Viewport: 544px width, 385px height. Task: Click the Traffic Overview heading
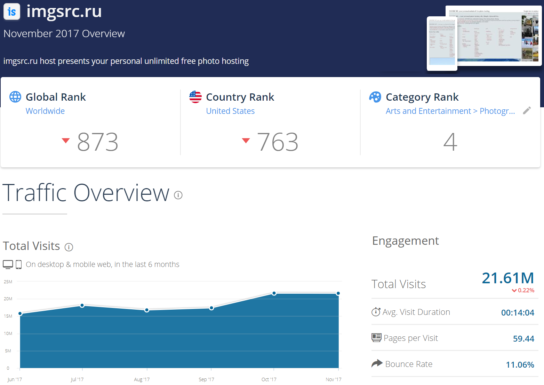click(x=86, y=193)
